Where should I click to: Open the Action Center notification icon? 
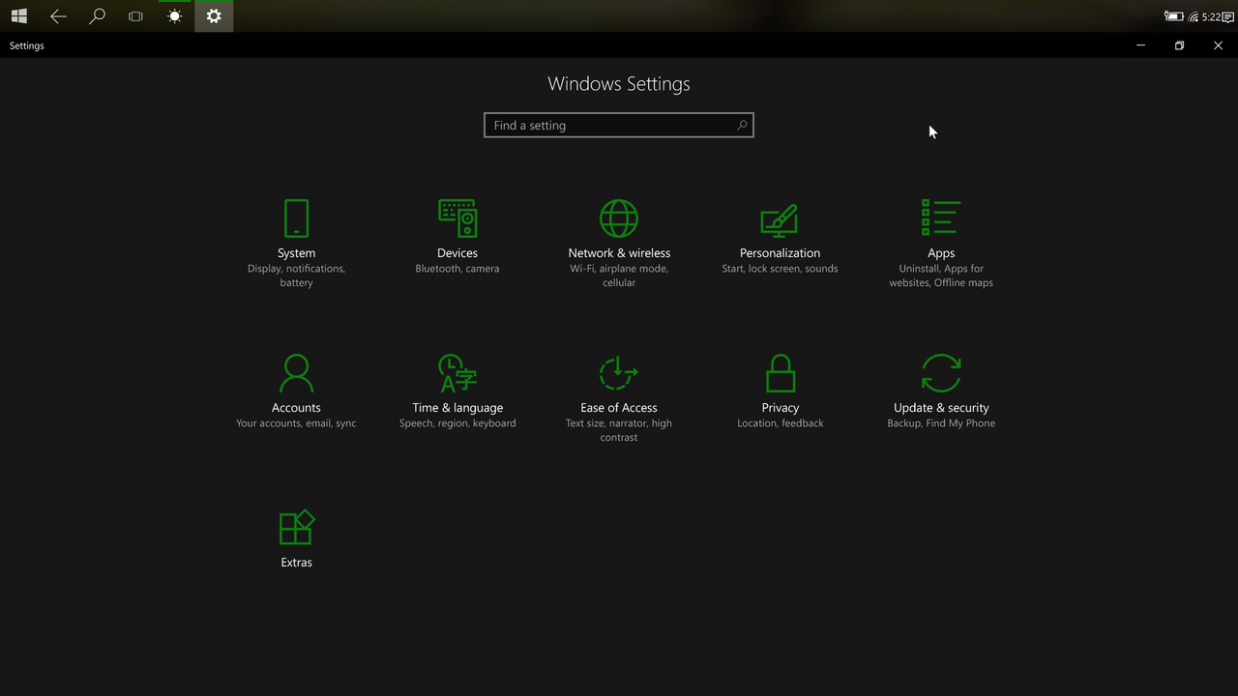[x=1228, y=16]
